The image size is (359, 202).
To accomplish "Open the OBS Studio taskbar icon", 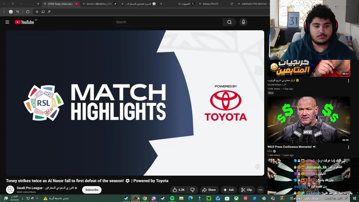I will tap(135, 198).
